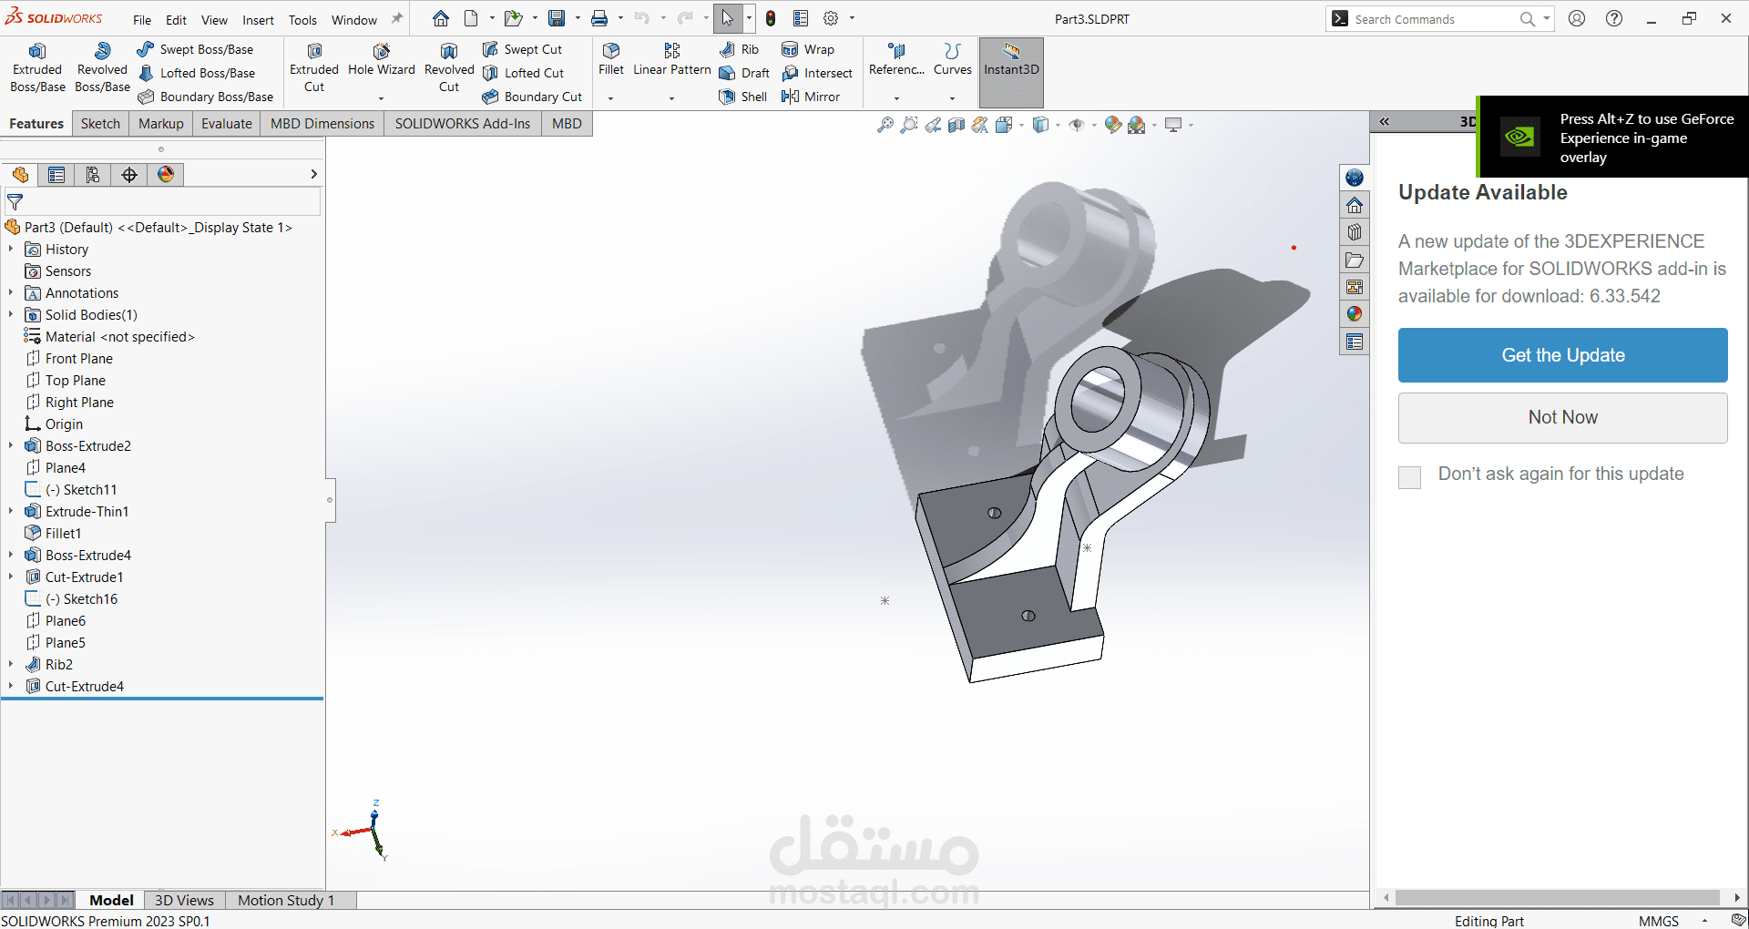Image resolution: width=1749 pixels, height=929 pixels.
Task: Open the Help question mark button
Action: pos(1614,18)
